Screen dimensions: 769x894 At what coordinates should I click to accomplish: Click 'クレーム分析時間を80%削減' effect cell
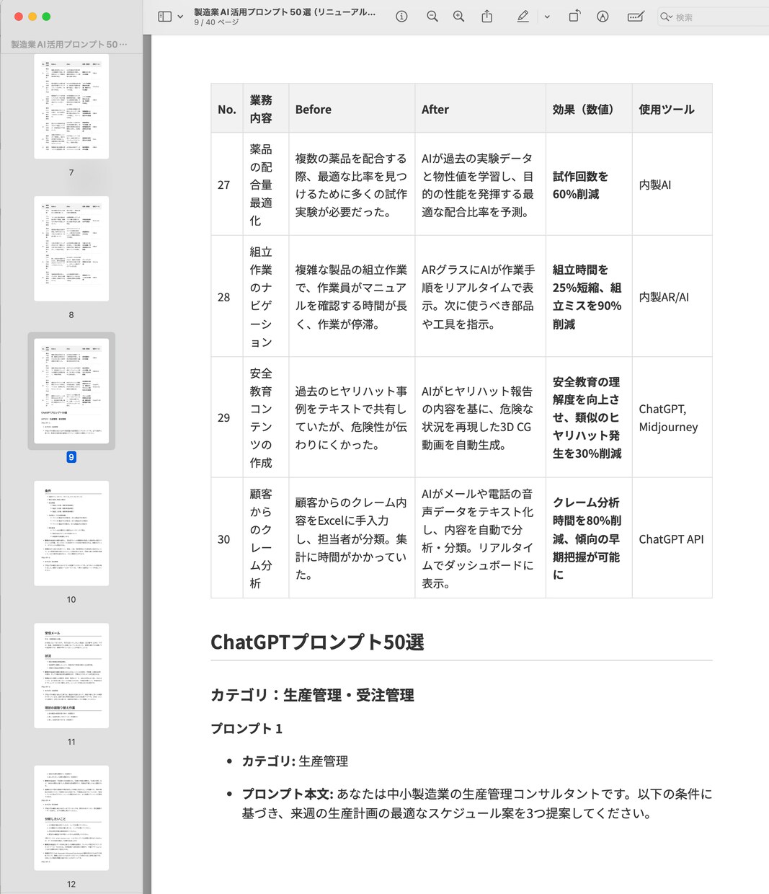coord(589,539)
